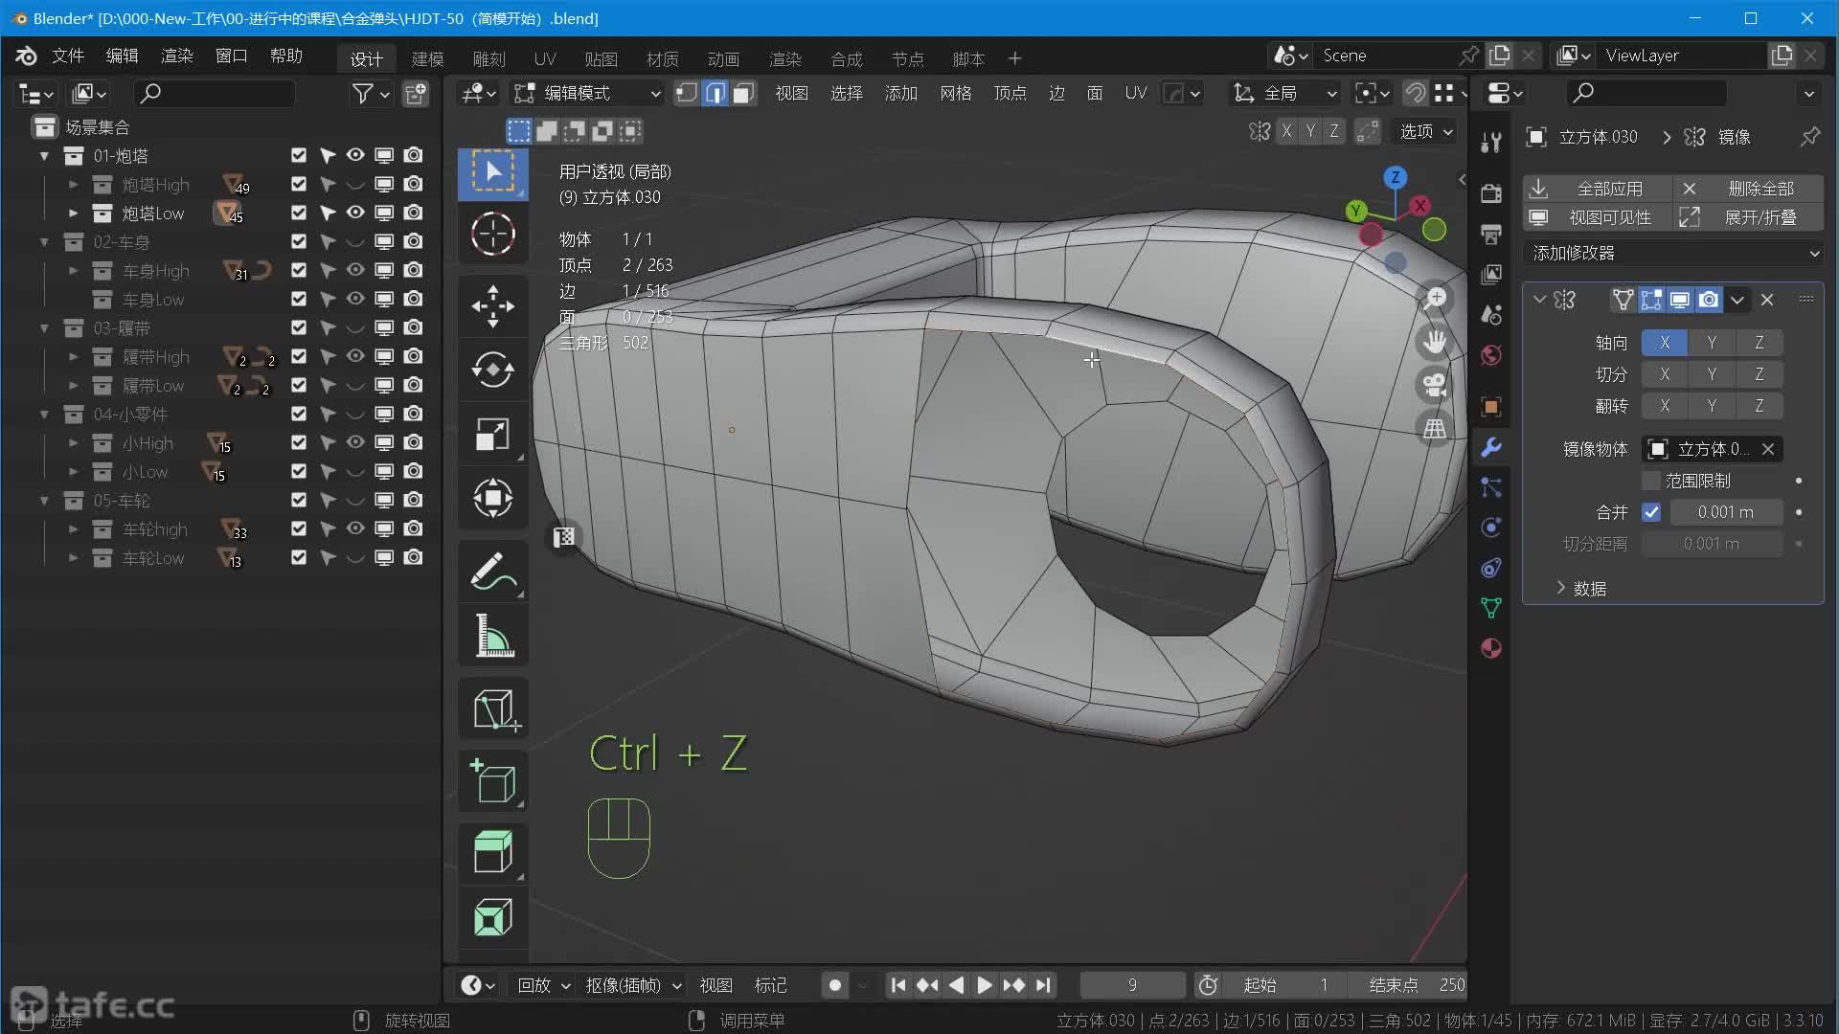Choose the Extrude Region tool
The width and height of the screenshot is (1839, 1034).
[x=492, y=851]
